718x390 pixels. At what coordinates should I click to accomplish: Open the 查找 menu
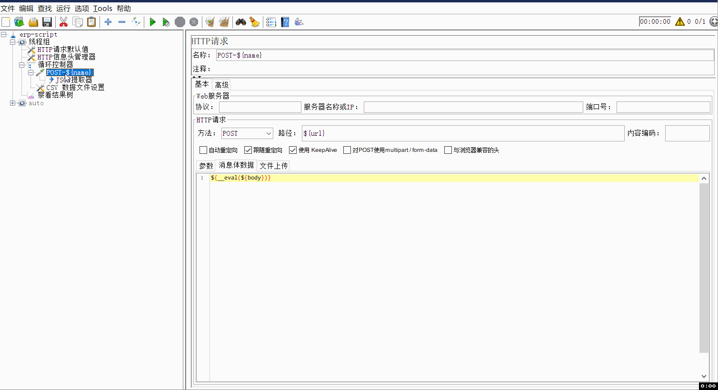click(x=45, y=9)
